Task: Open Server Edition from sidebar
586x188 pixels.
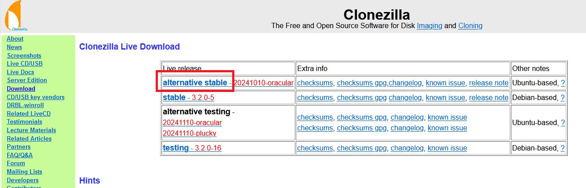Action: [27, 80]
